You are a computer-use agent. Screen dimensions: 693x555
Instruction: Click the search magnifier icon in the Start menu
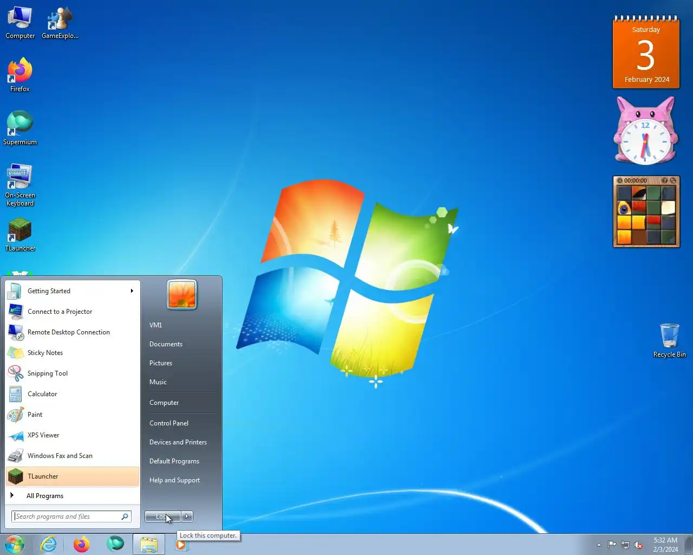pyautogui.click(x=125, y=517)
